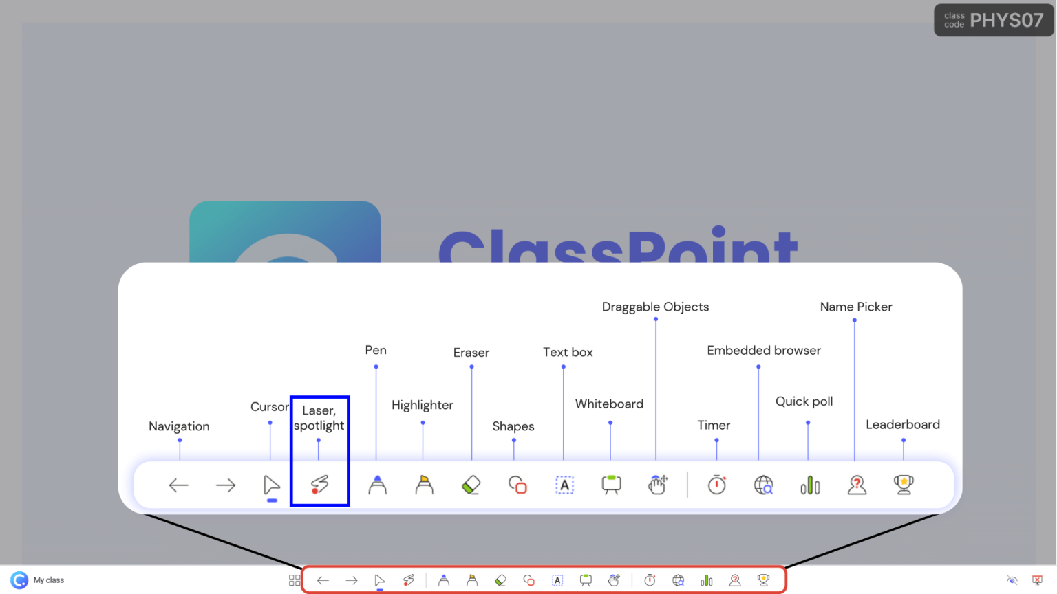Click the PHYS07 class code badge
Image resolution: width=1057 pixels, height=594 pixels.
pos(993,20)
